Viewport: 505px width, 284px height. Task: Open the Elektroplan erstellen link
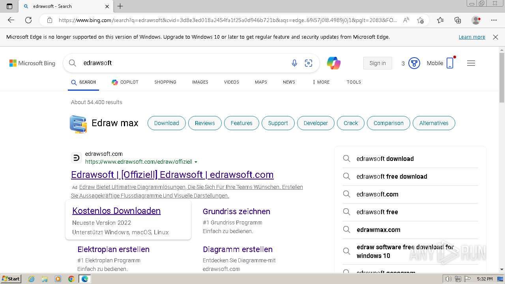(113, 249)
